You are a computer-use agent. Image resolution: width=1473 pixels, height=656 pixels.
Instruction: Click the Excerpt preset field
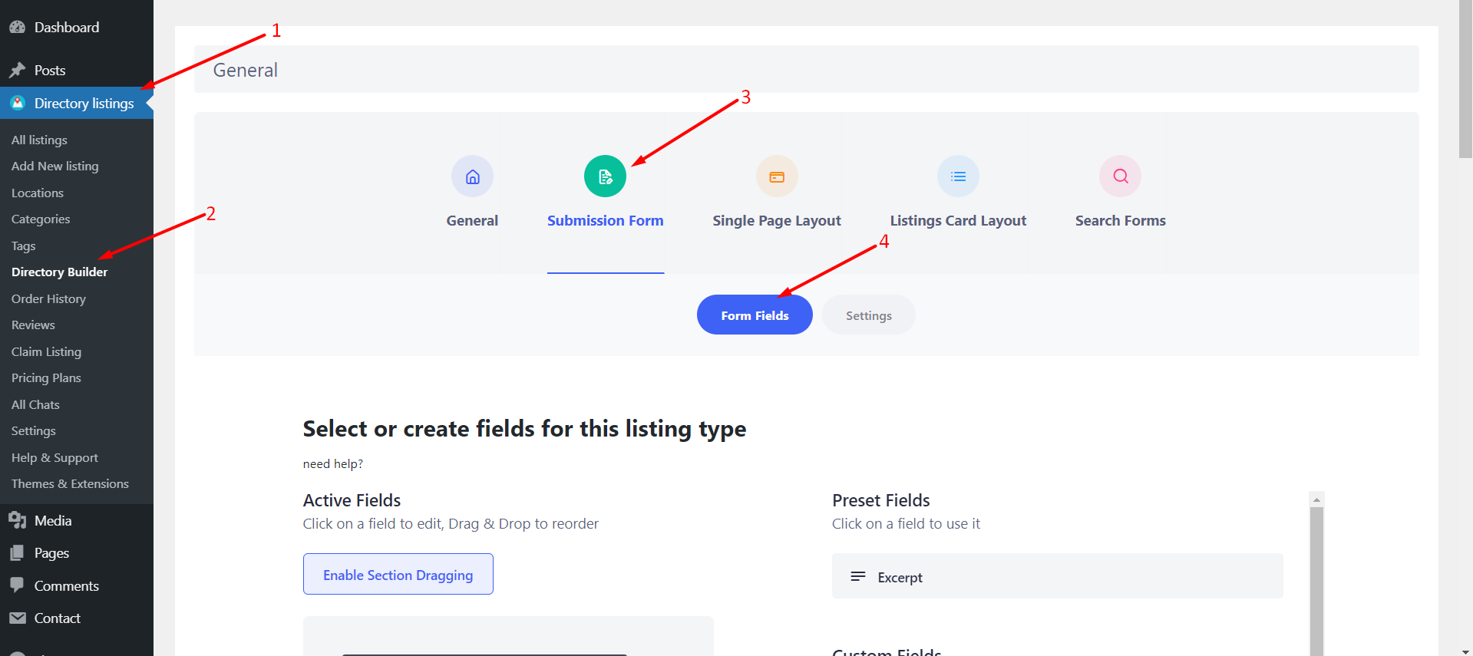click(x=1057, y=576)
